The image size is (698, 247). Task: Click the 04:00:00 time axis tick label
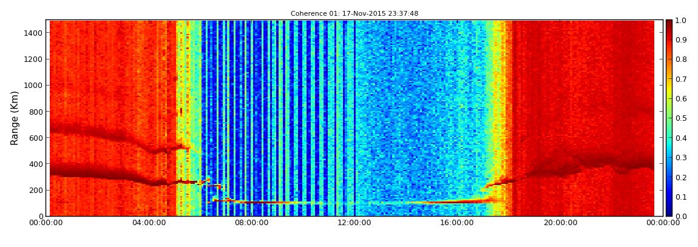pyautogui.click(x=147, y=223)
